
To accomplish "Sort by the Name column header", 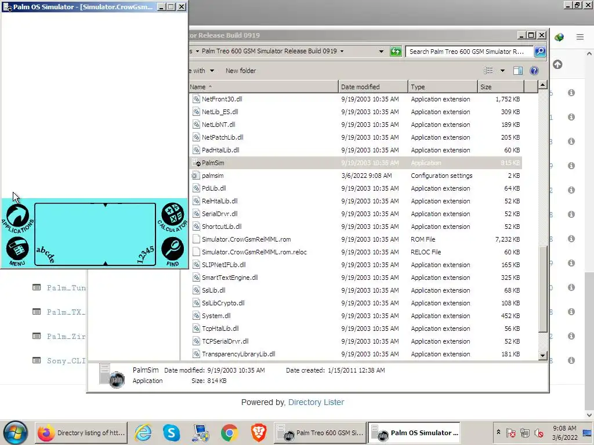I will (264, 87).
